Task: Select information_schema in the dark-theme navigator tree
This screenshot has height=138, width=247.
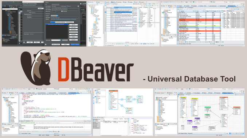Action: pos(11,12)
